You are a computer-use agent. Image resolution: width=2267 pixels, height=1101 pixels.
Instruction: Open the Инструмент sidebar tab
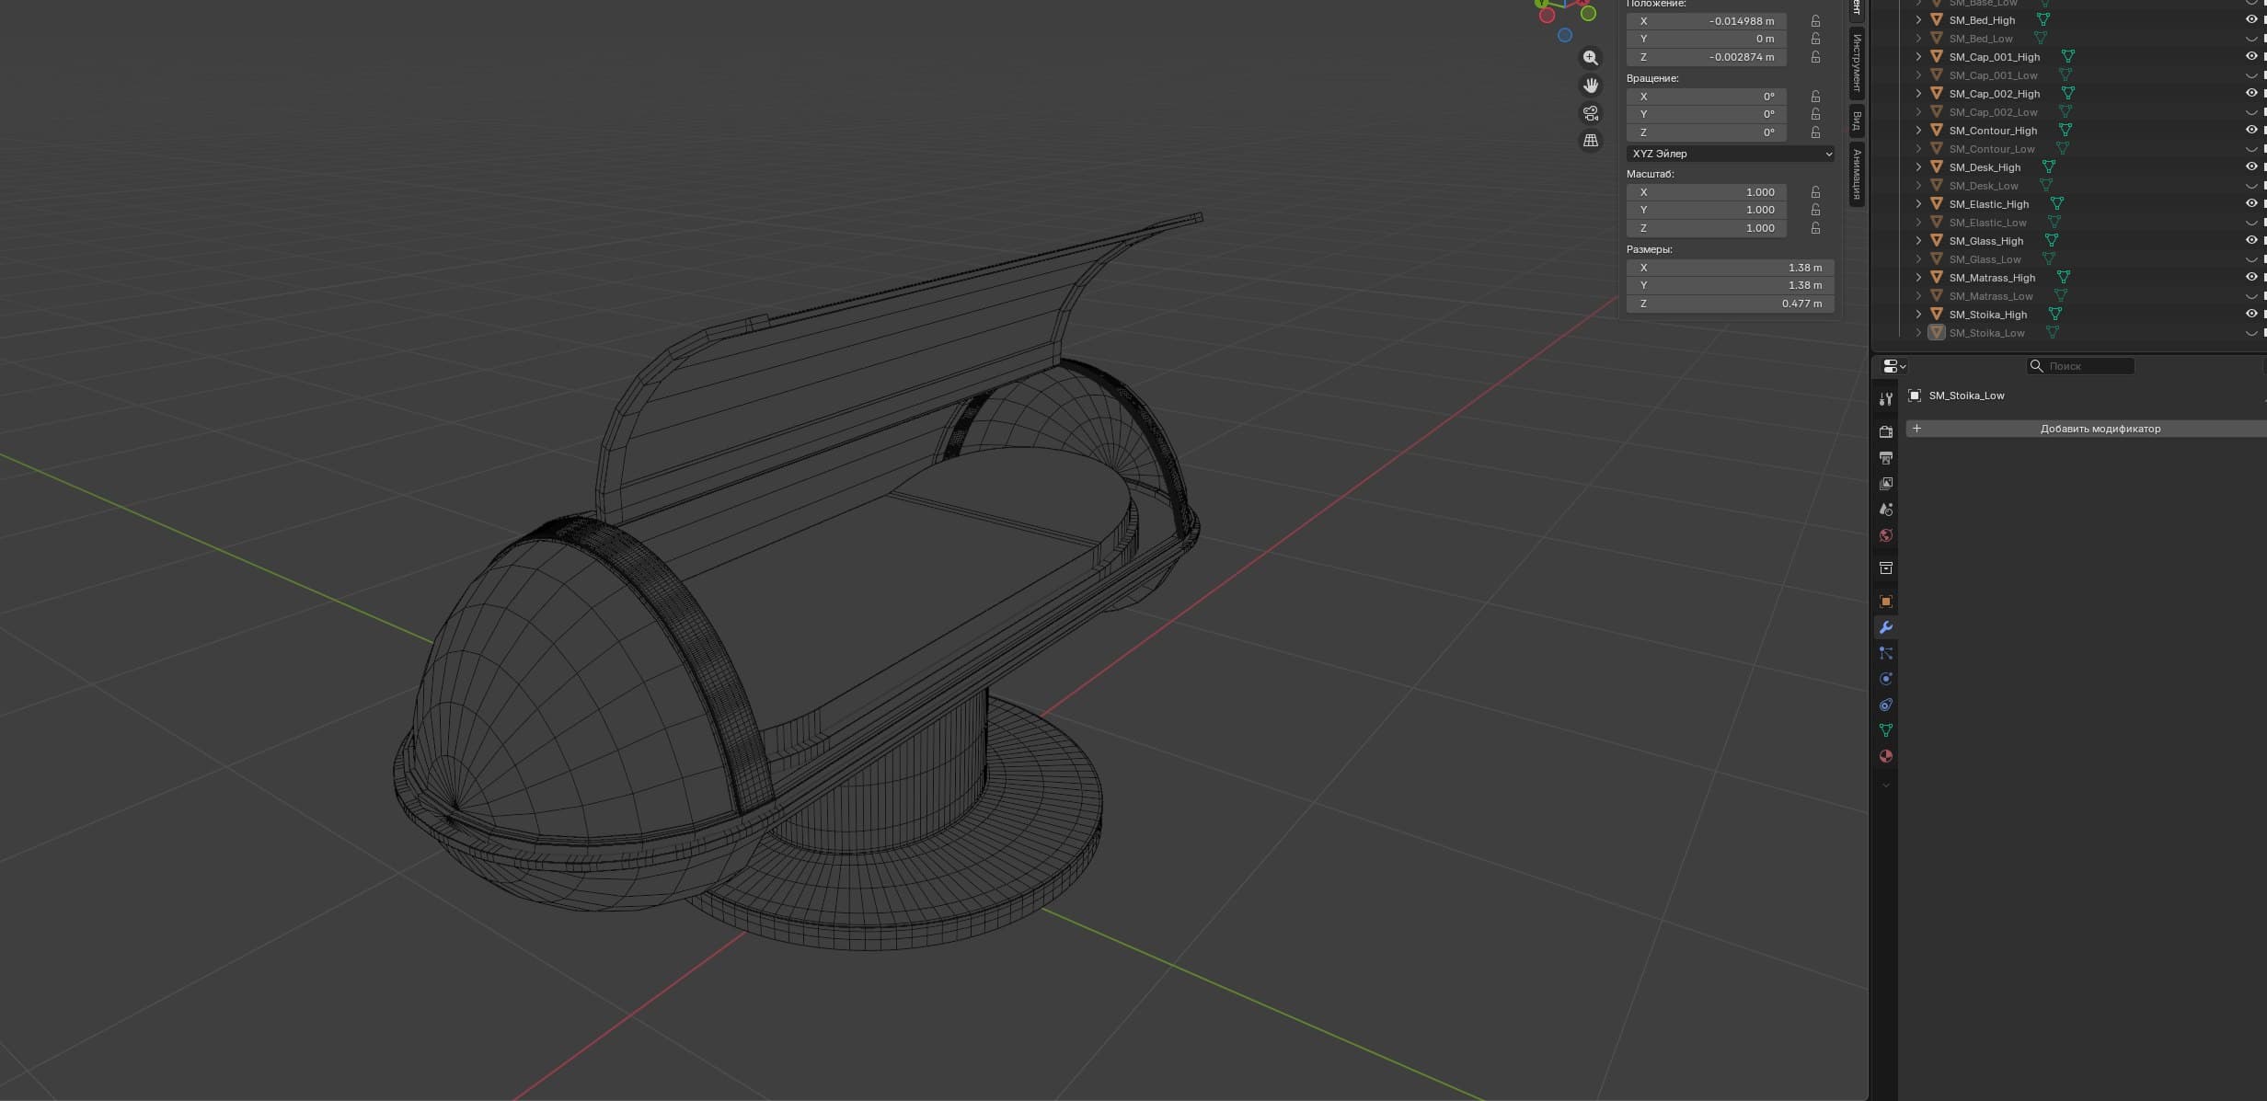pos(1857,63)
